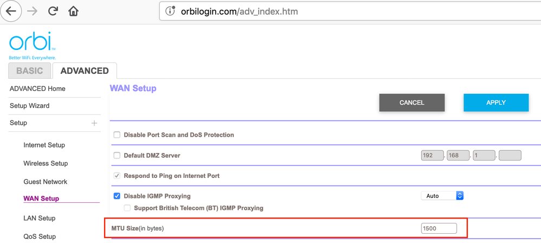Screen dimensions: 541x243
Task: Click the APPLY button
Action: pyautogui.click(x=495, y=103)
